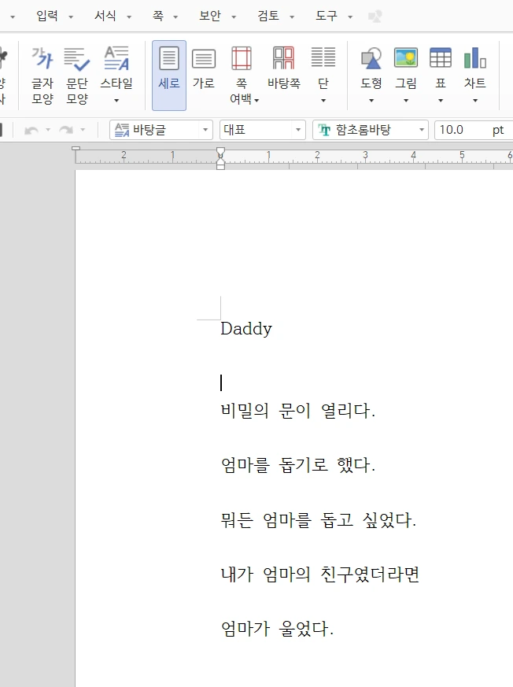Expand the 스타일 dropdown arrow

[x=116, y=101]
